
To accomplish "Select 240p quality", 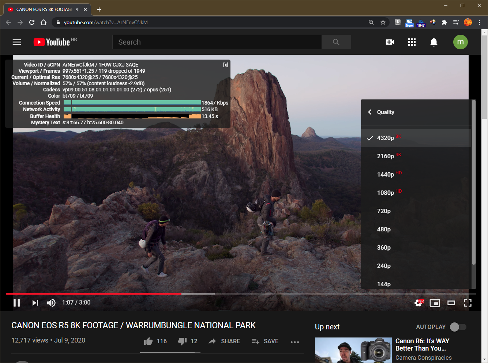I will (416, 266).
